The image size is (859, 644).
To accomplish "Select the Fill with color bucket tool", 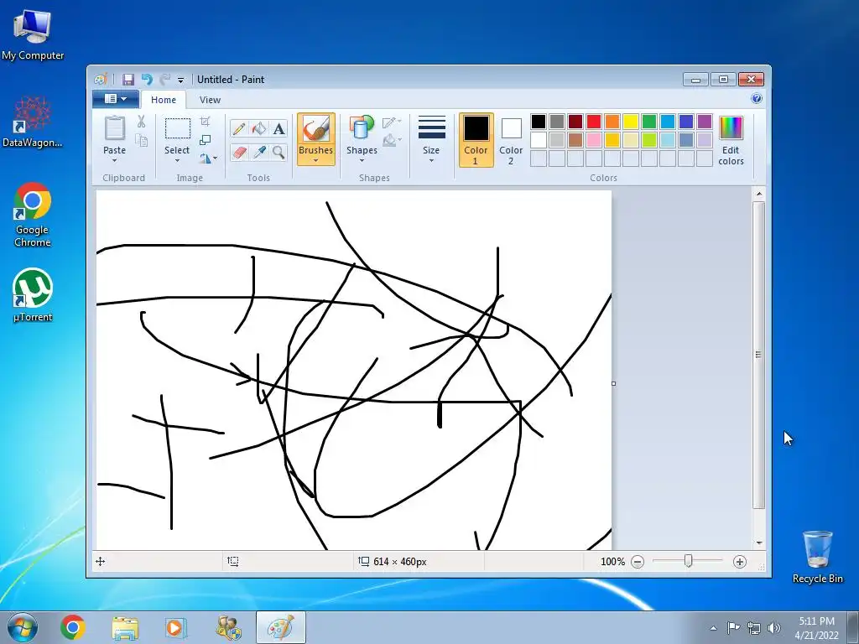I will (x=259, y=128).
